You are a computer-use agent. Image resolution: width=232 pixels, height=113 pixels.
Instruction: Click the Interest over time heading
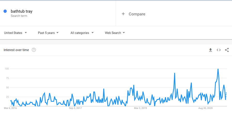click(16, 50)
